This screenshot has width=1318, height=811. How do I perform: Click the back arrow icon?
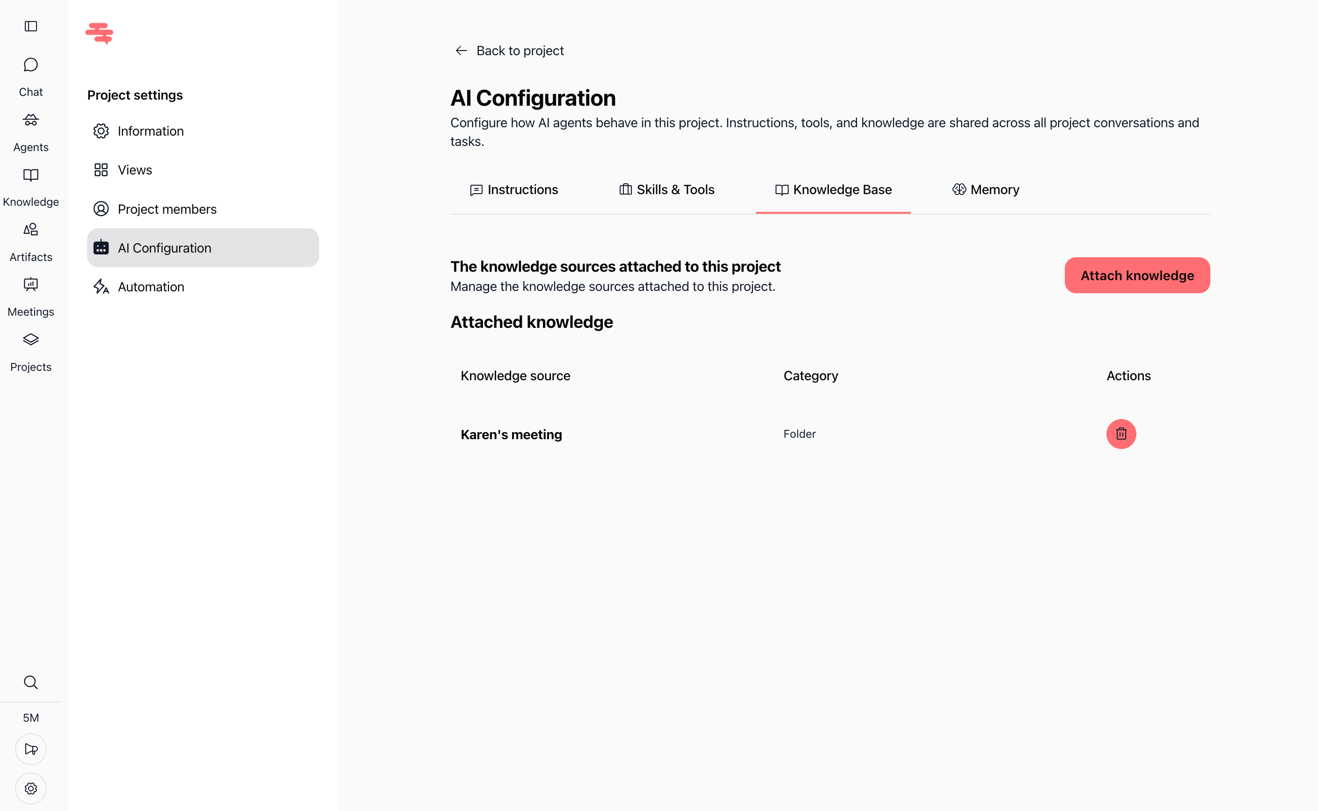point(461,51)
